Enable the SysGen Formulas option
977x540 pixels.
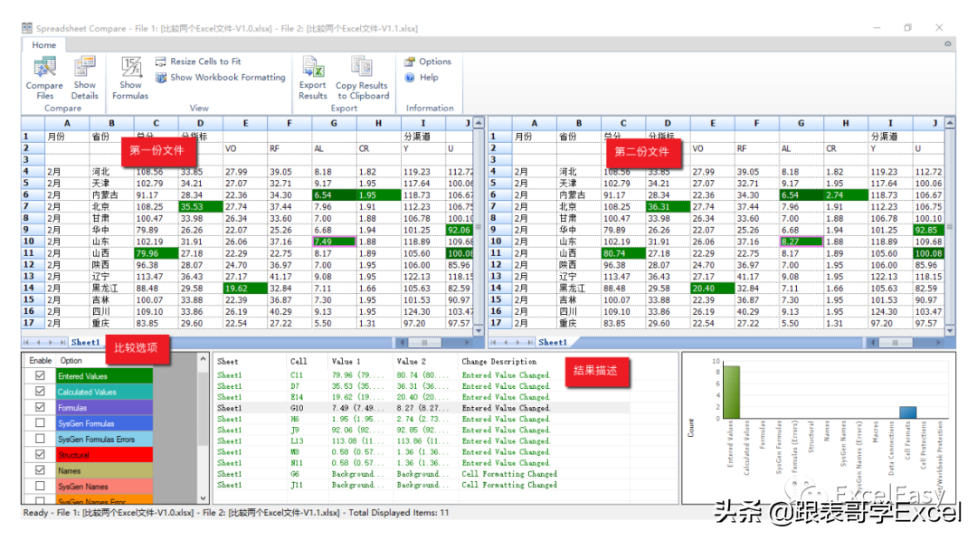(x=40, y=423)
